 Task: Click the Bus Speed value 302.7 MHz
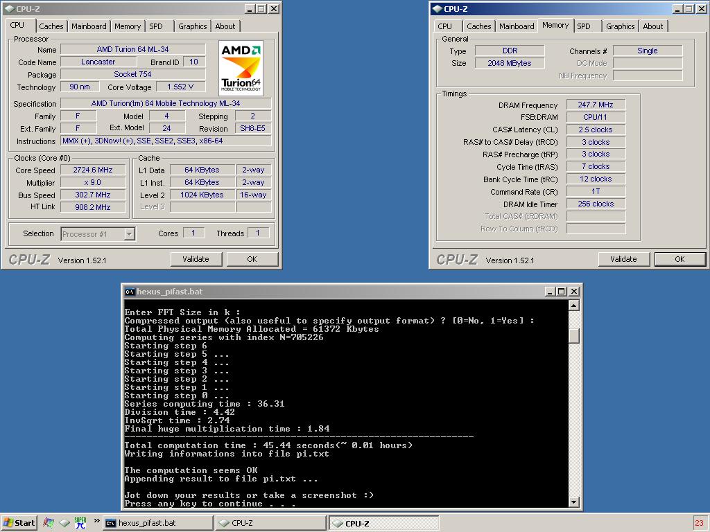(x=93, y=195)
